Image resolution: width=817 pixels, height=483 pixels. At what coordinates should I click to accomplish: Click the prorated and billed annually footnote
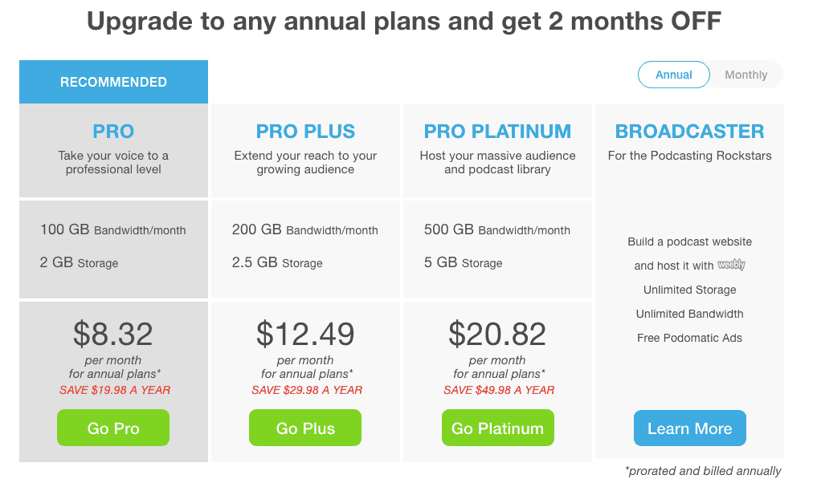pos(703,470)
